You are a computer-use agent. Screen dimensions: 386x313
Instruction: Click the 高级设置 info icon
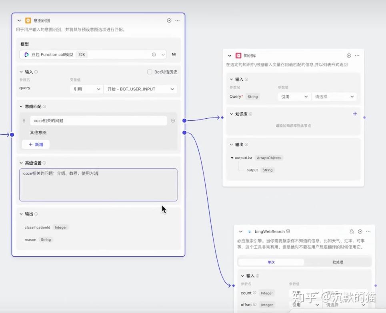[x=44, y=163]
